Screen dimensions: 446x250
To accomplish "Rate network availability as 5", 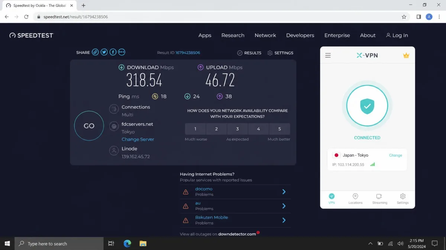I will coord(279,129).
